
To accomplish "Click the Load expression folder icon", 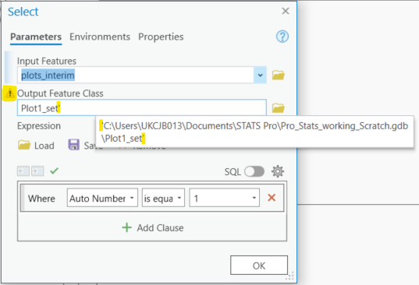I will coord(24,145).
